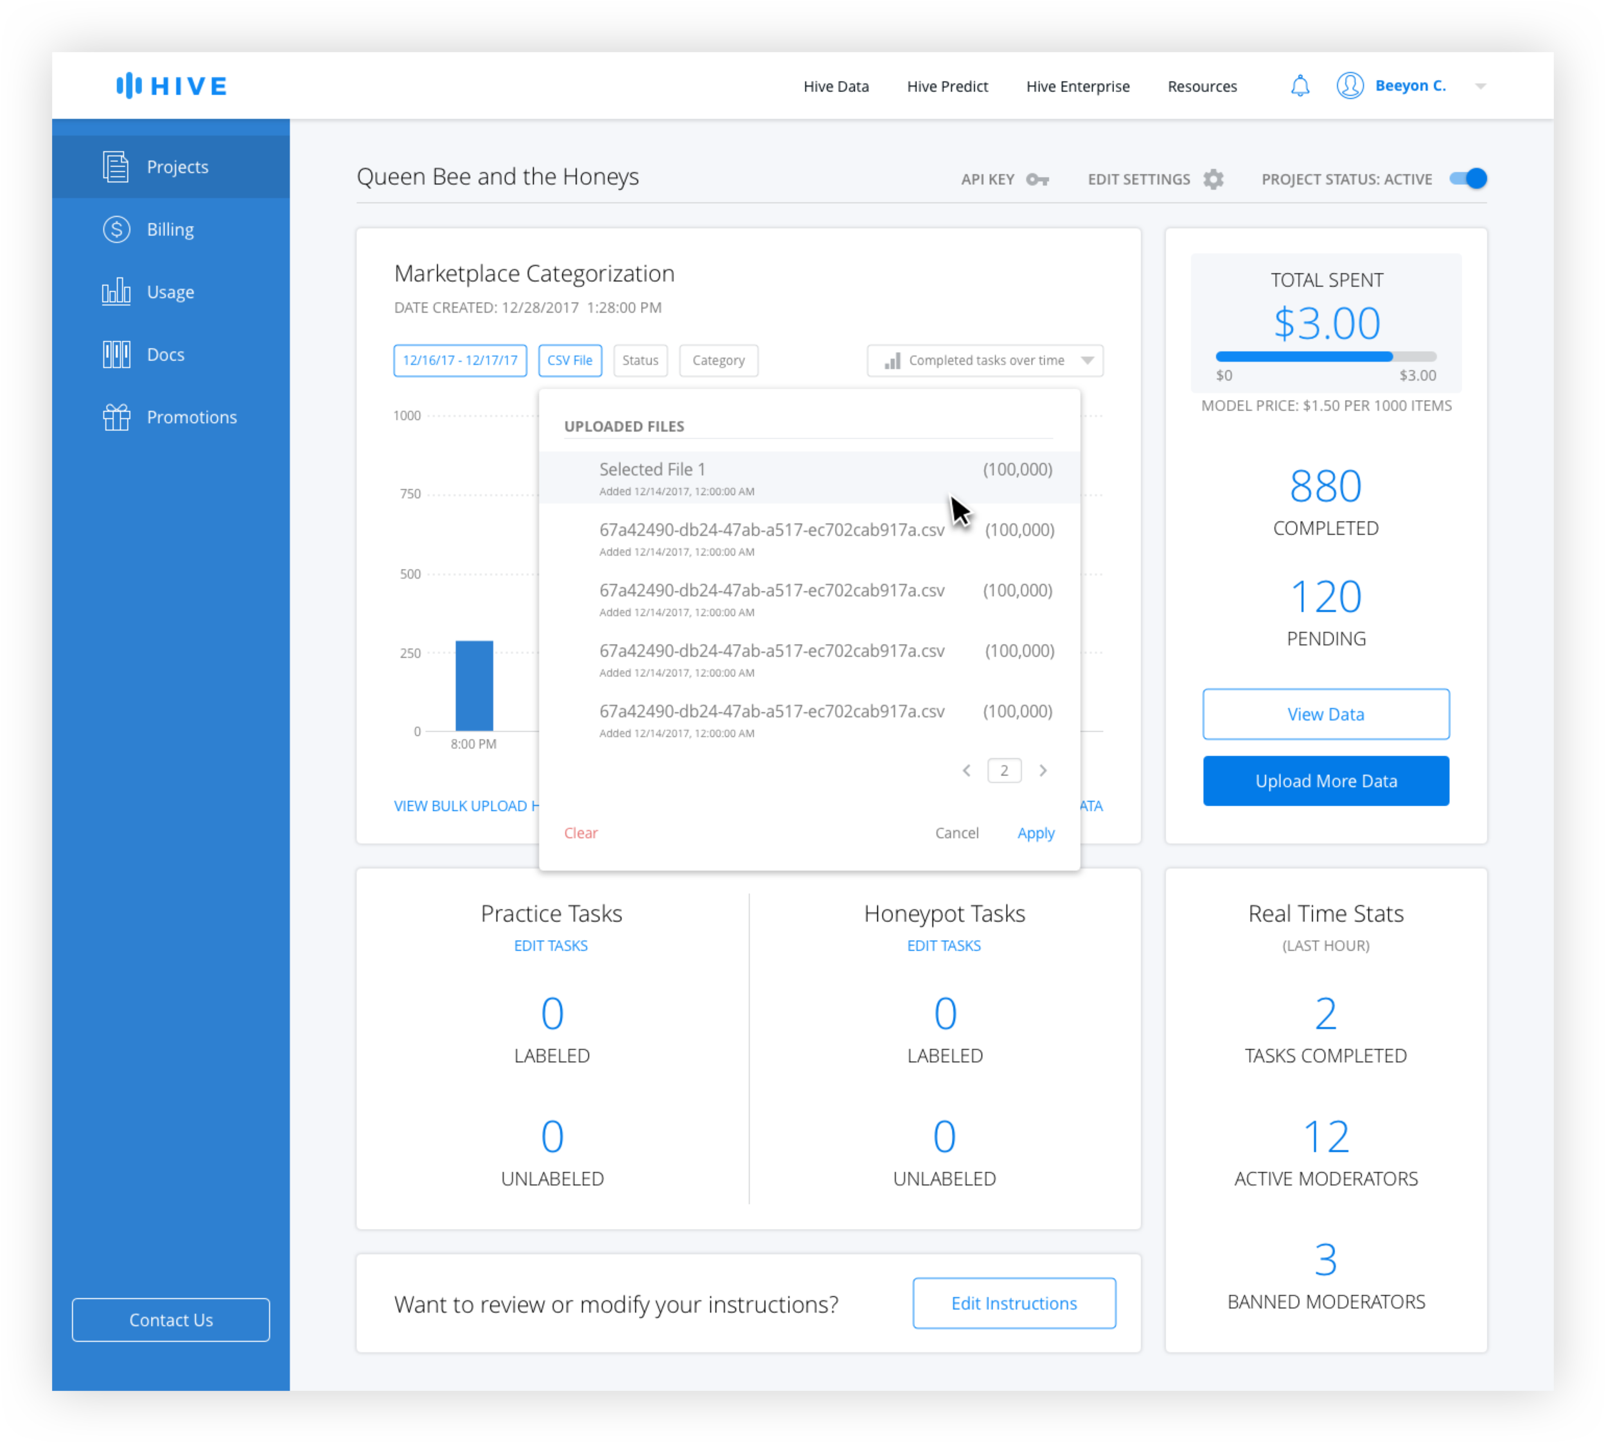
Task: Click the Usage bar chart icon
Action: 116,292
